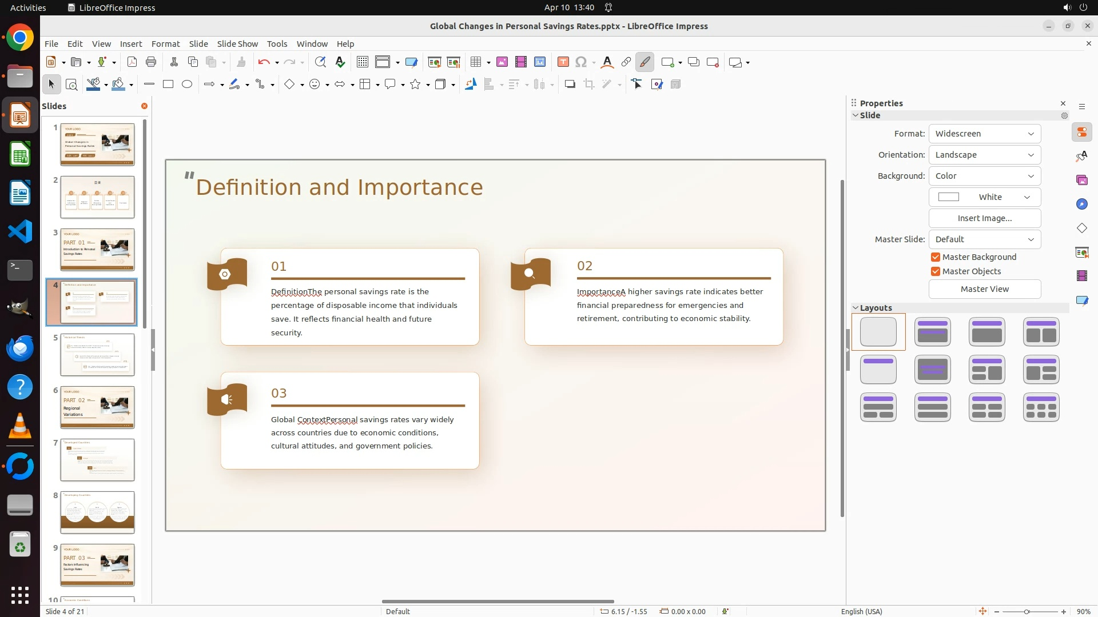Open the Slide Show menu
This screenshot has width=1098, height=617.
[237, 44]
